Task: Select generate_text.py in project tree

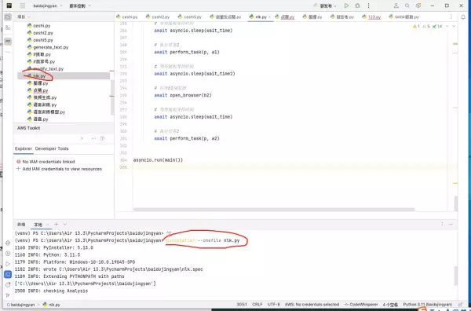Action: pyautogui.click(x=51, y=47)
